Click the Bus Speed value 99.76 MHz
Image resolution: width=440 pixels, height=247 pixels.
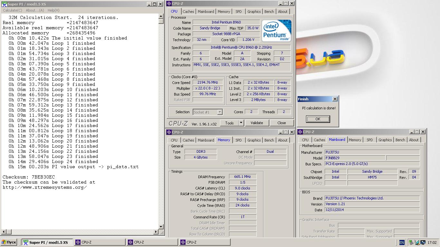pos(208,94)
